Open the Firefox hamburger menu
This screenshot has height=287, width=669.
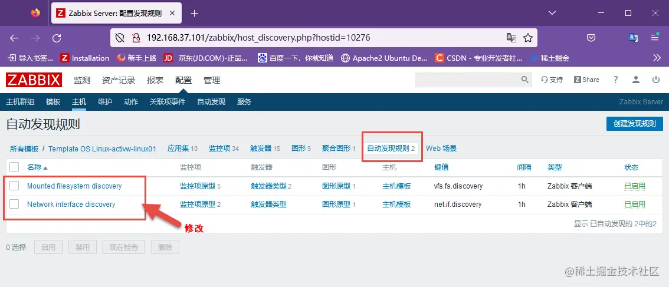[655, 38]
